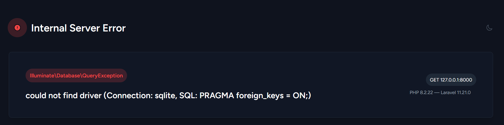Click the PHP 8.2.22 version text
Image resolution: width=504 pixels, height=125 pixels.
tap(421, 92)
